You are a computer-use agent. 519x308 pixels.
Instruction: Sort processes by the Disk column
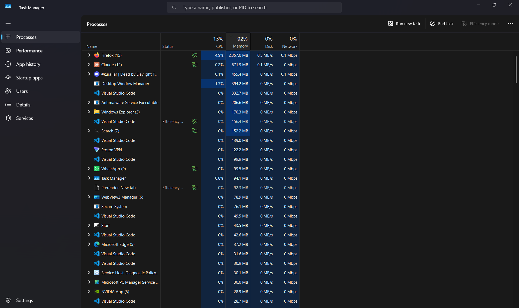tap(262, 42)
